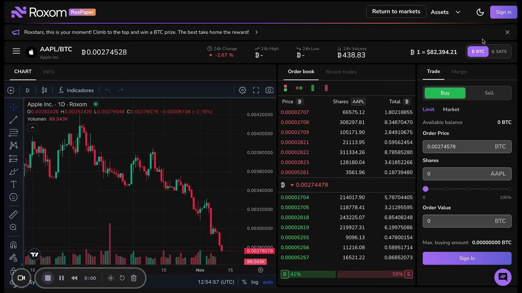Show combined buy/sell order book view
The image size is (522, 293).
pos(285,88)
